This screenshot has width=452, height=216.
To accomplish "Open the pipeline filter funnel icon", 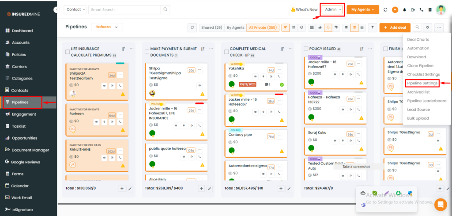I will pos(373,27).
